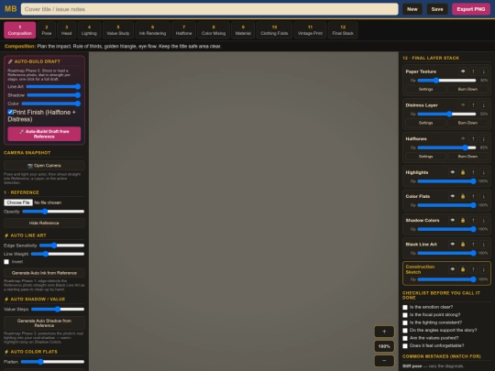Move Distress Layer down in stack
495x371 pixels.
pos(483,105)
